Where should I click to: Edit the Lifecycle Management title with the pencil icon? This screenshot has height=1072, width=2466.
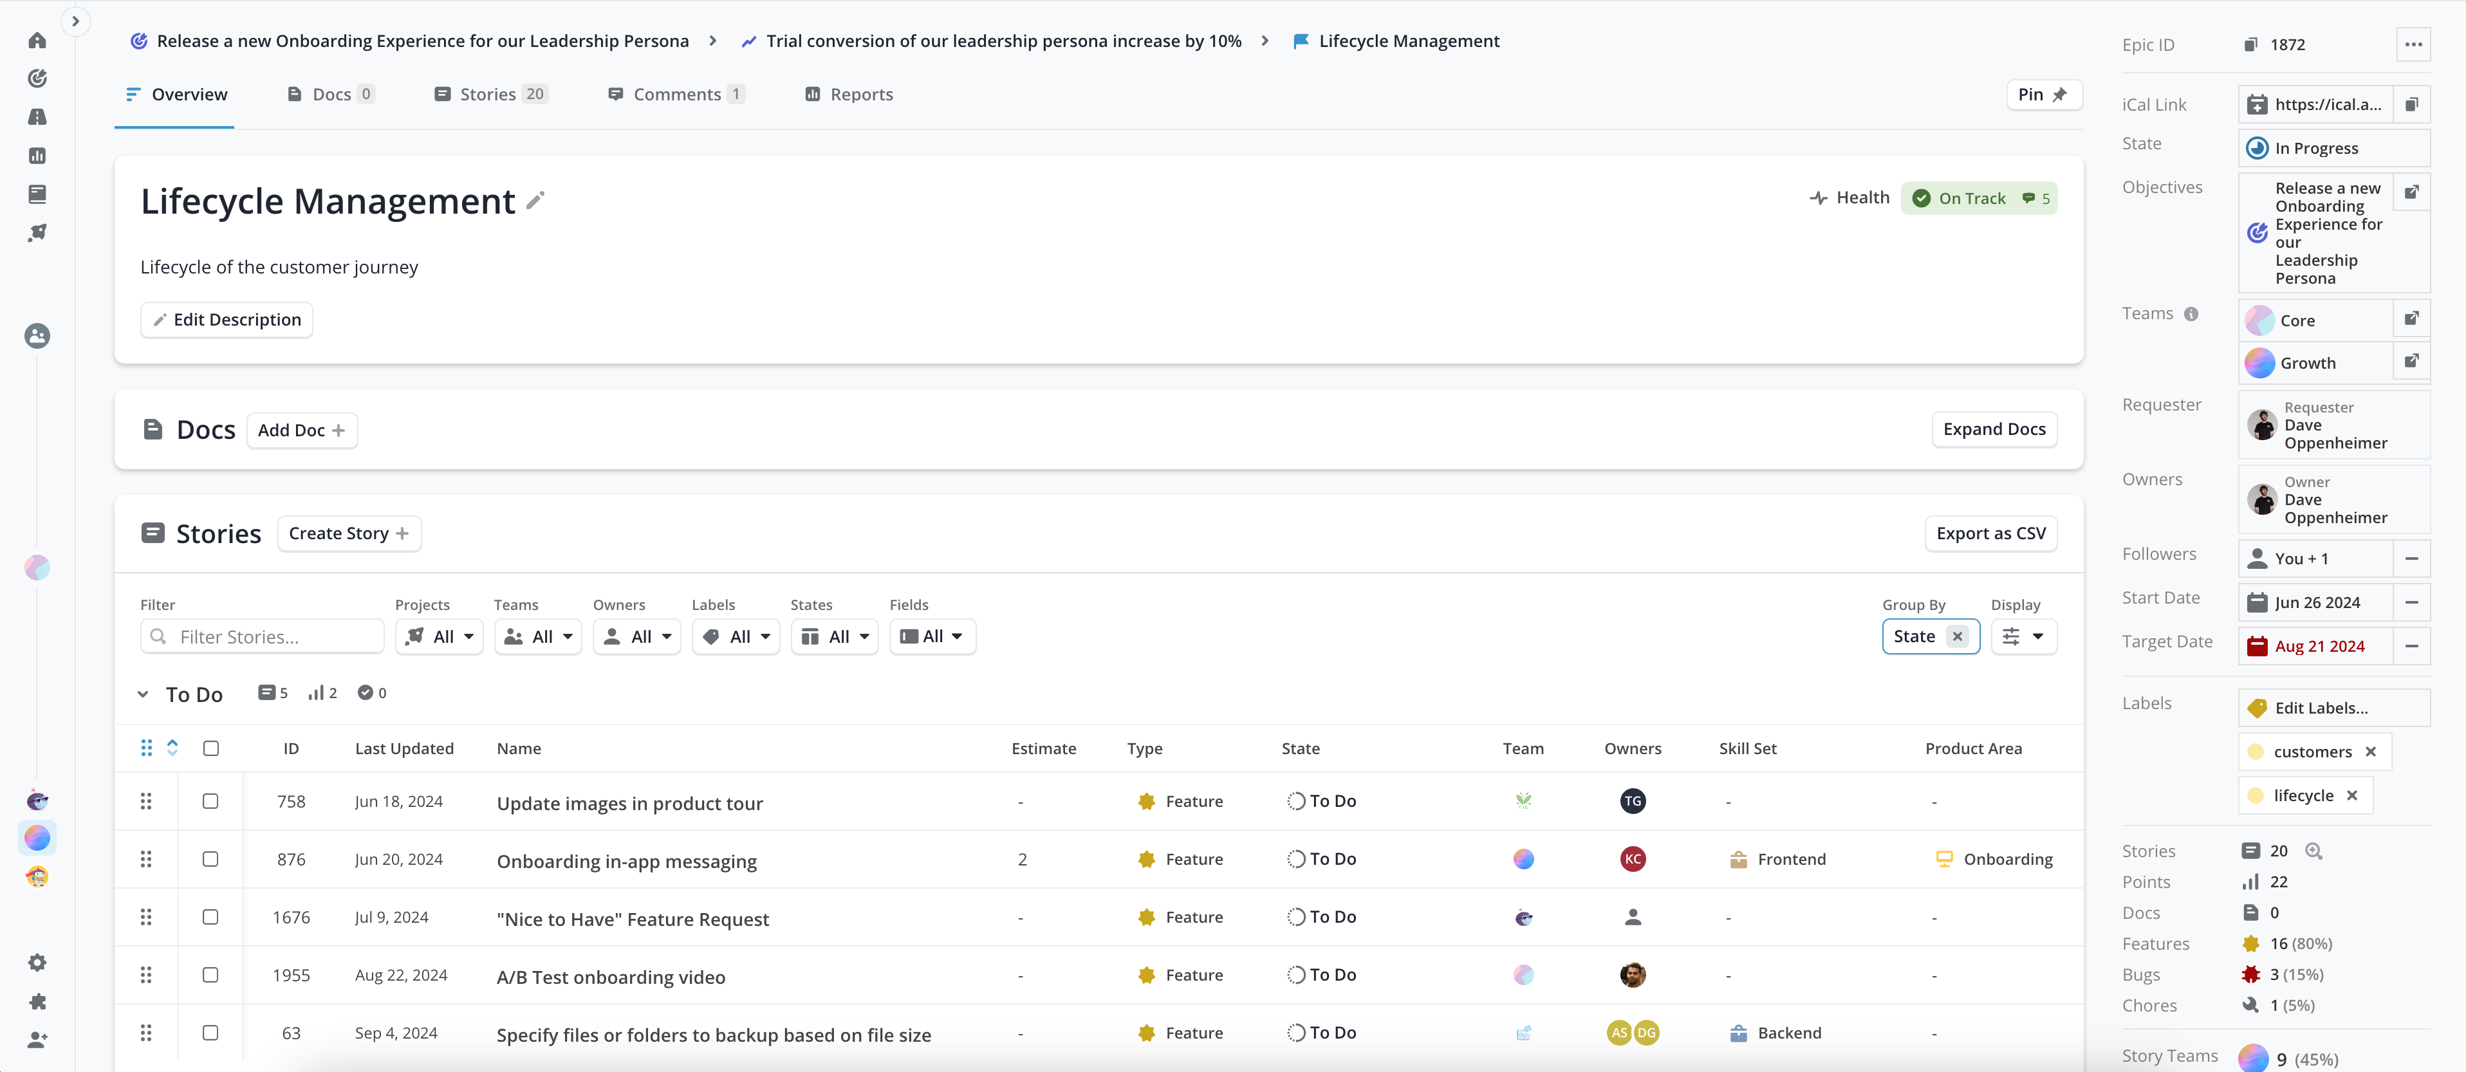[536, 200]
